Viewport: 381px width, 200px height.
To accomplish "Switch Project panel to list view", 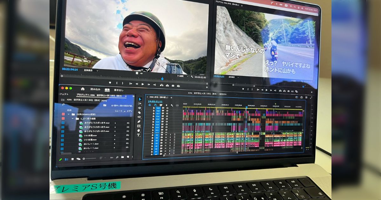I will (x=66, y=159).
